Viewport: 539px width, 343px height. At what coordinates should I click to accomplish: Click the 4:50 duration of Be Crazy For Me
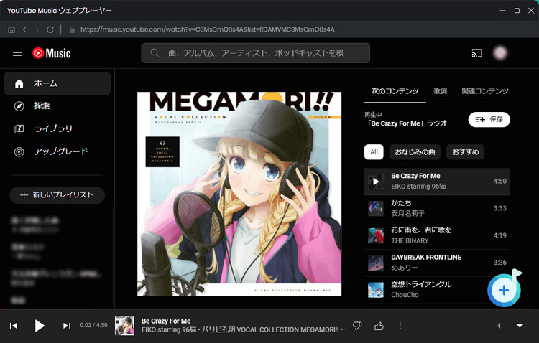tap(499, 182)
